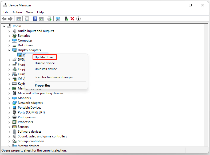210x155 pixels.
Task: Choose Scan for hardware changes menu entry
Action: tap(54, 77)
